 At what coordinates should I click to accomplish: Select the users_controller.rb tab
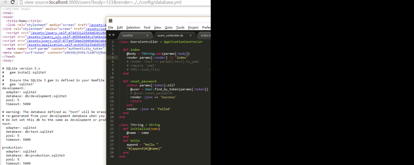(170, 35)
